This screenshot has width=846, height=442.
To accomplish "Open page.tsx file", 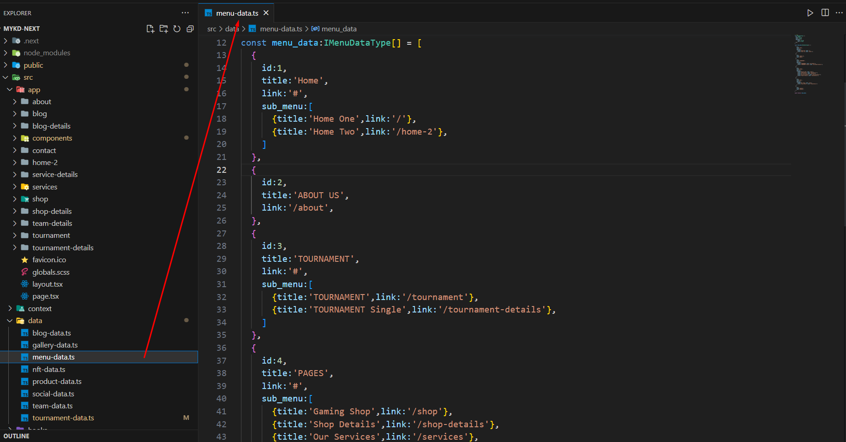I will click(x=99, y=296).
